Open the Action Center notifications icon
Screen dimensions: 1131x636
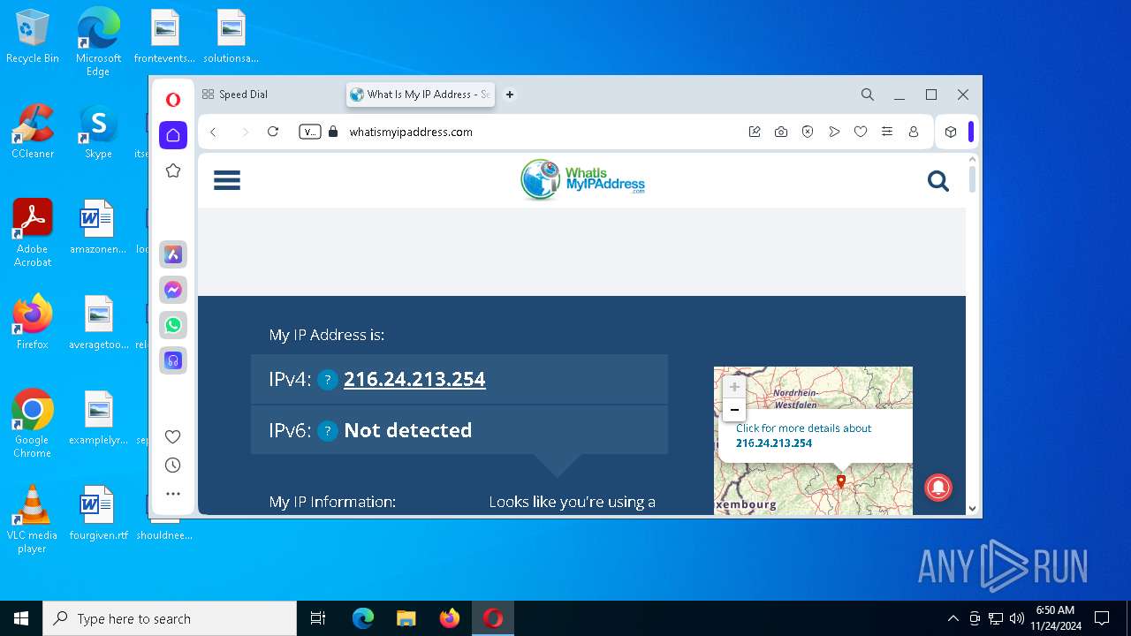coord(1102,618)
